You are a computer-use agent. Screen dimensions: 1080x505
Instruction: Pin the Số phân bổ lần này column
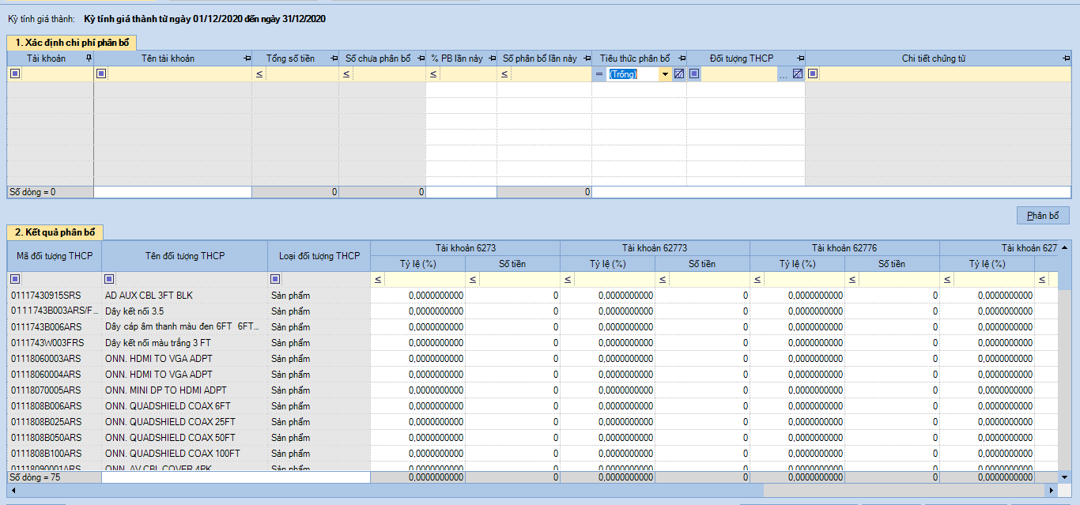(x=587, y=58)
